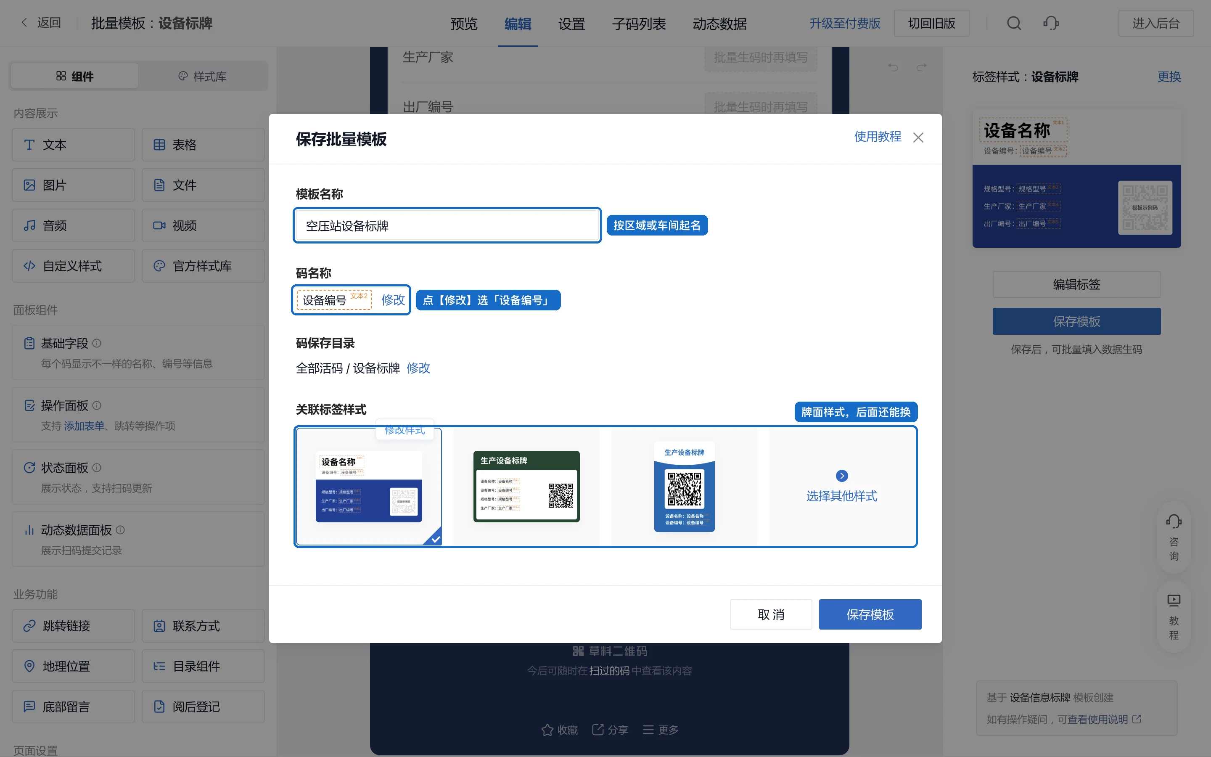The width and height of the screenshot is (1211, 757).
Task: Click 保存模板 button in the dialog
Action: coord(870,614)
